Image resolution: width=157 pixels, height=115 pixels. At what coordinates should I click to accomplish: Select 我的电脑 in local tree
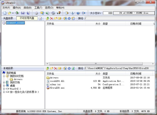[x=11, y=73]
